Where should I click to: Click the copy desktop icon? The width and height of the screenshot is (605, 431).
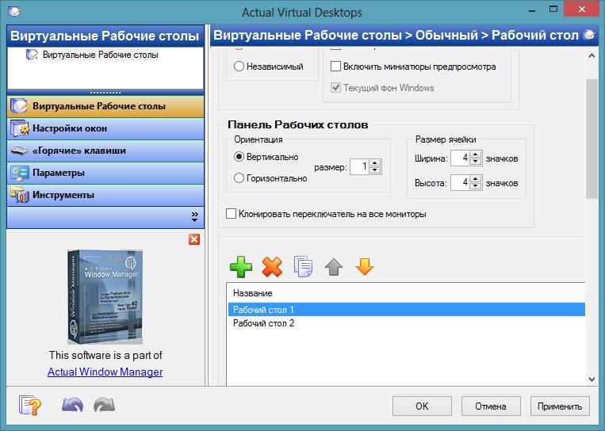[x=303, y=267]
